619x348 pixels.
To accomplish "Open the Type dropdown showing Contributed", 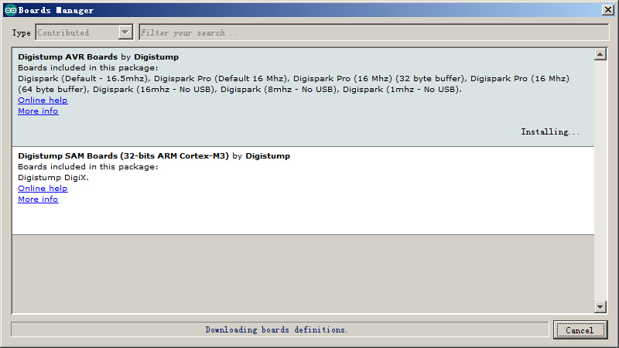I will [84, 32].
